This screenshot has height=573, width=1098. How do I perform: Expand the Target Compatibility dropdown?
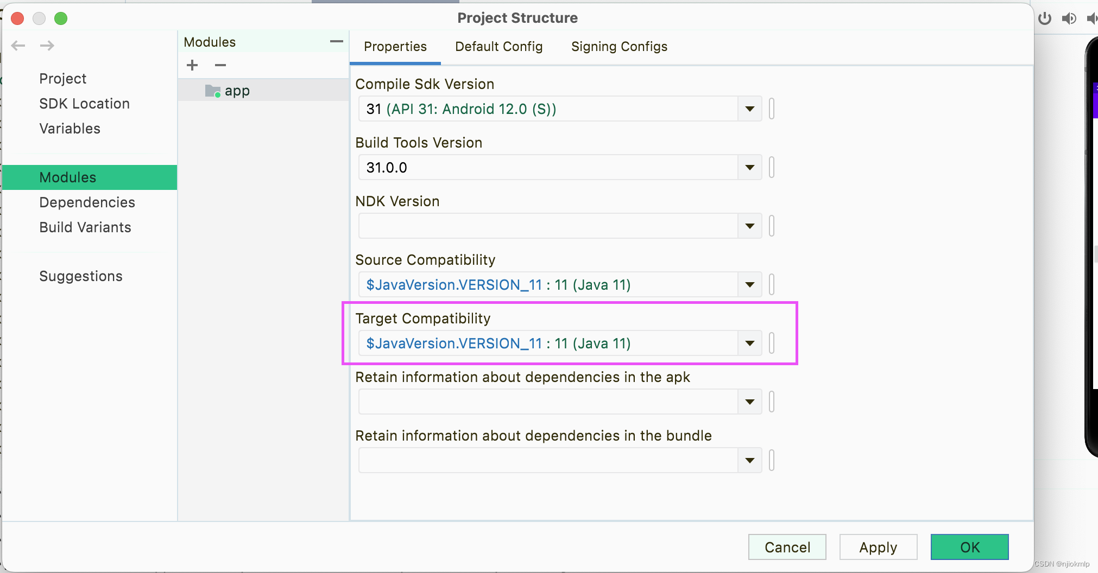[749, 343]
